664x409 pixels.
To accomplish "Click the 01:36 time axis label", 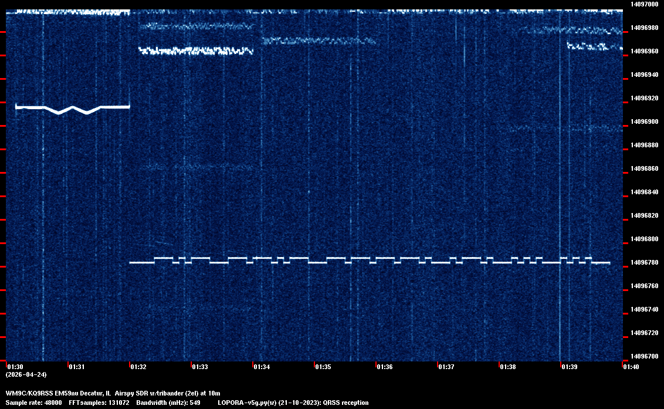I will coord(385,367).
